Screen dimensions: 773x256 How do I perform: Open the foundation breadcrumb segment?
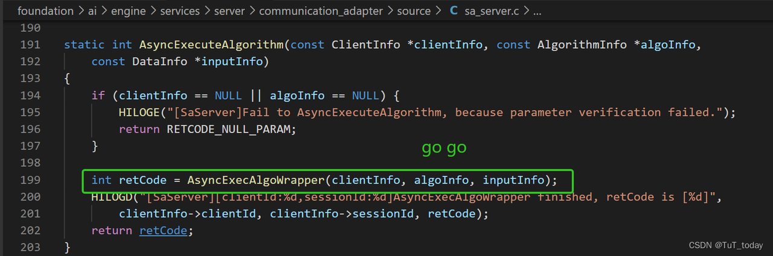click(44, 11)
